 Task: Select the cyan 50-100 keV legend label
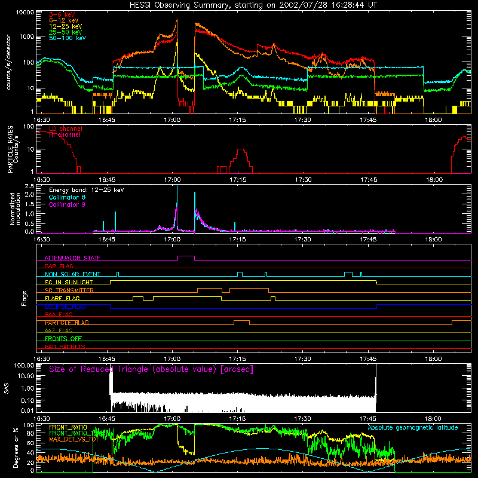[x=68, y=38]
